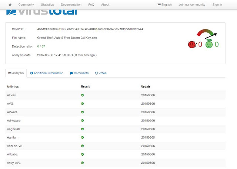Click the Antiy-AVL antivirus name
This screenshot has height=169, width=237.
14,163
